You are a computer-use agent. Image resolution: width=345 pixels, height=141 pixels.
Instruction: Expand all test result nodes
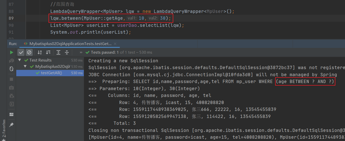pos(58,52)
